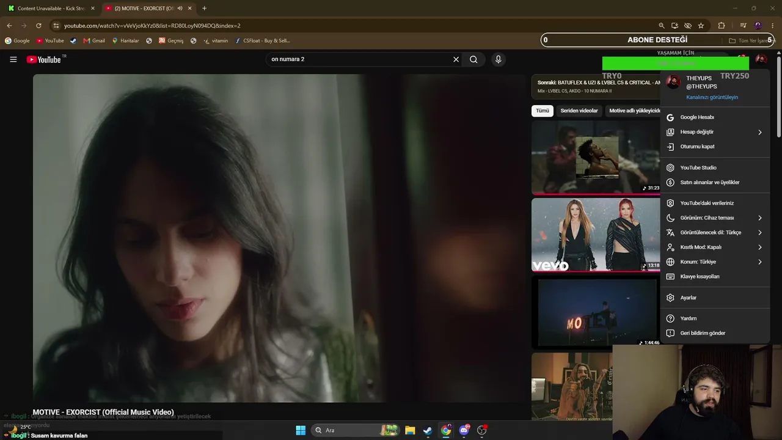Bookmark this page with the star icon
Screen dimensions: 782x440
(x=701, y=26)
